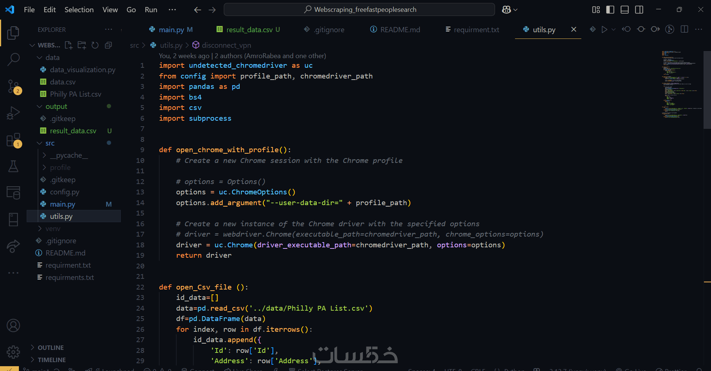Open the Edit menu
The image size is (711, 371).
50,10
